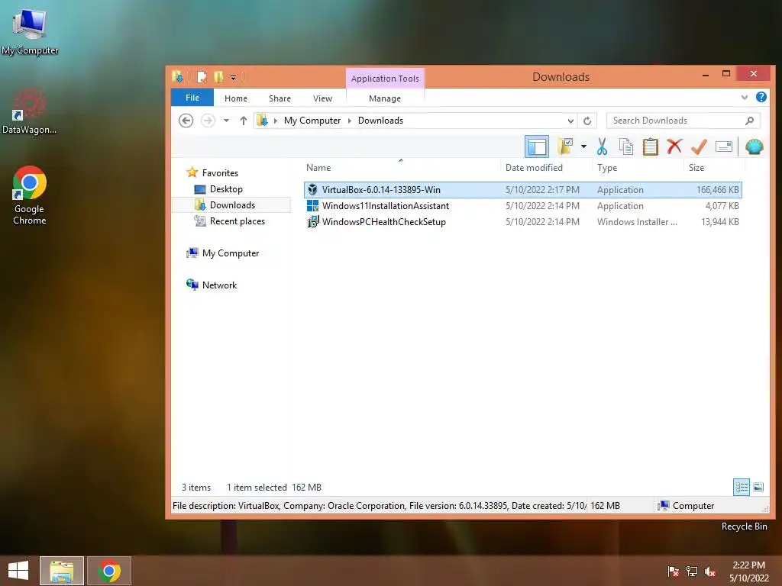Viewport: 782px width, 586px height.
Task: Click the VirtualBox file icon
Action: coord(312,190)
